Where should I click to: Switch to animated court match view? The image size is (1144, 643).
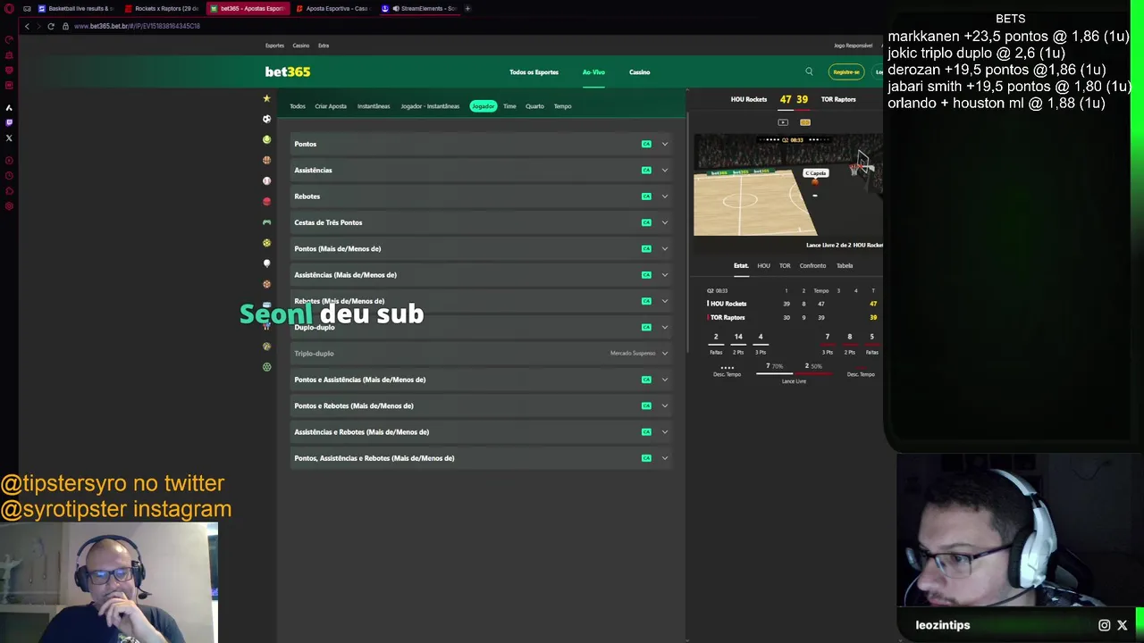(x=805, y=122)
